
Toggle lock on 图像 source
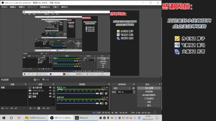point(54,97)
